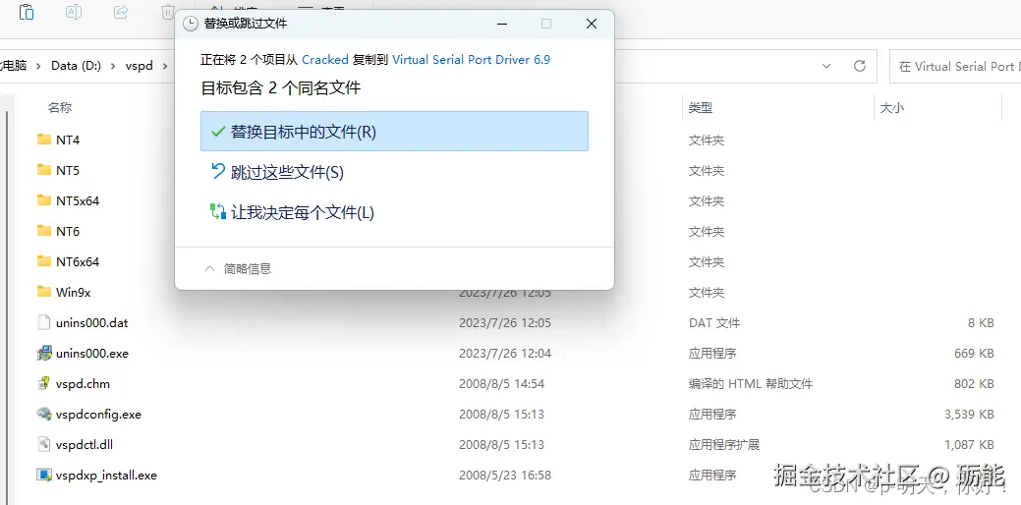
Task: Click the application icon of vspdconfig.exe
Action: click(44, 414)
